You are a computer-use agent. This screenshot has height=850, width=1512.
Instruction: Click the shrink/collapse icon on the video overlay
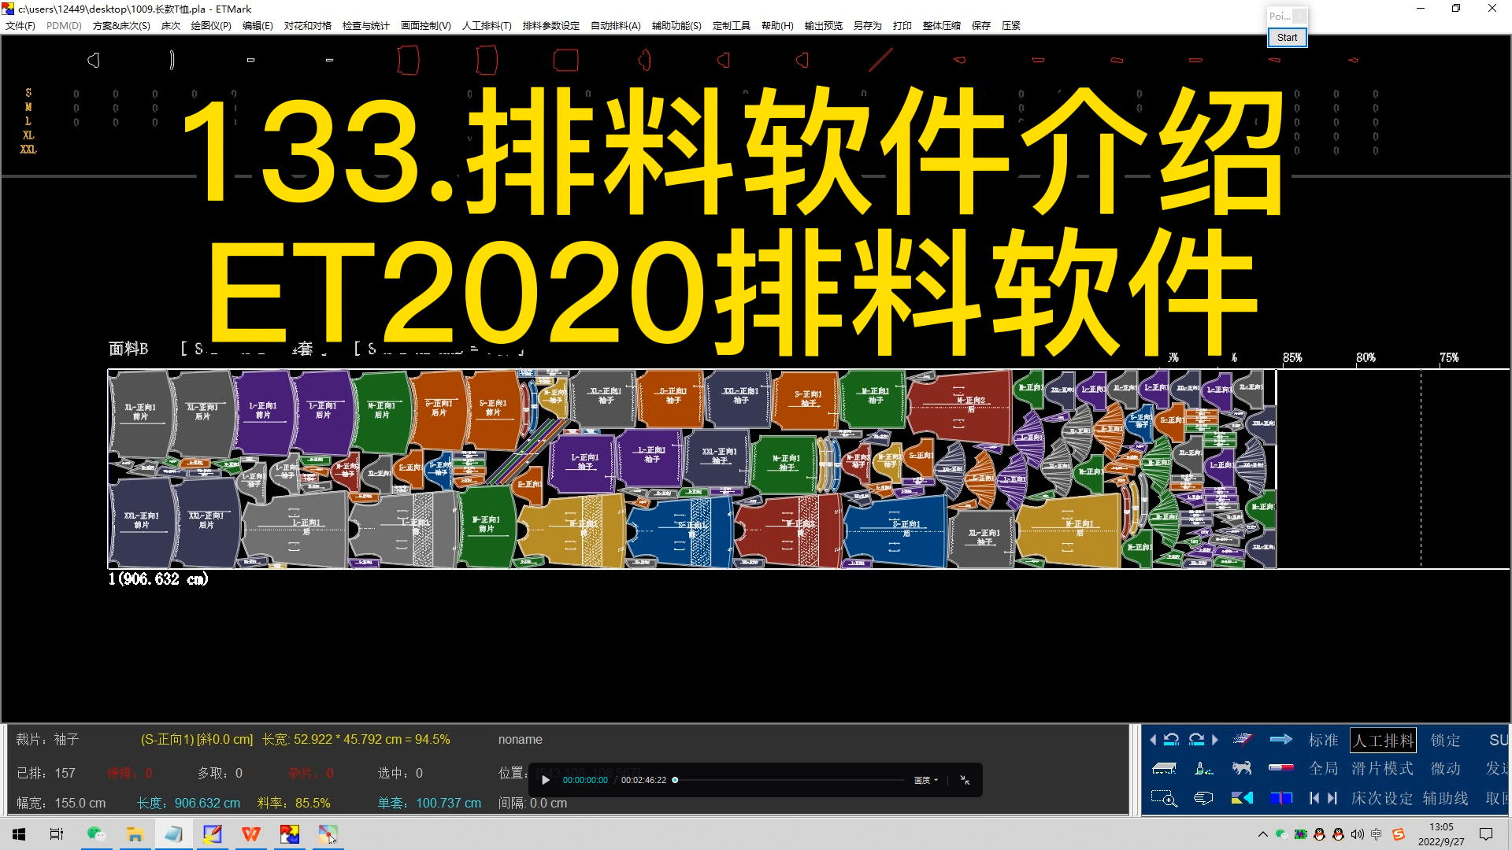965,780
